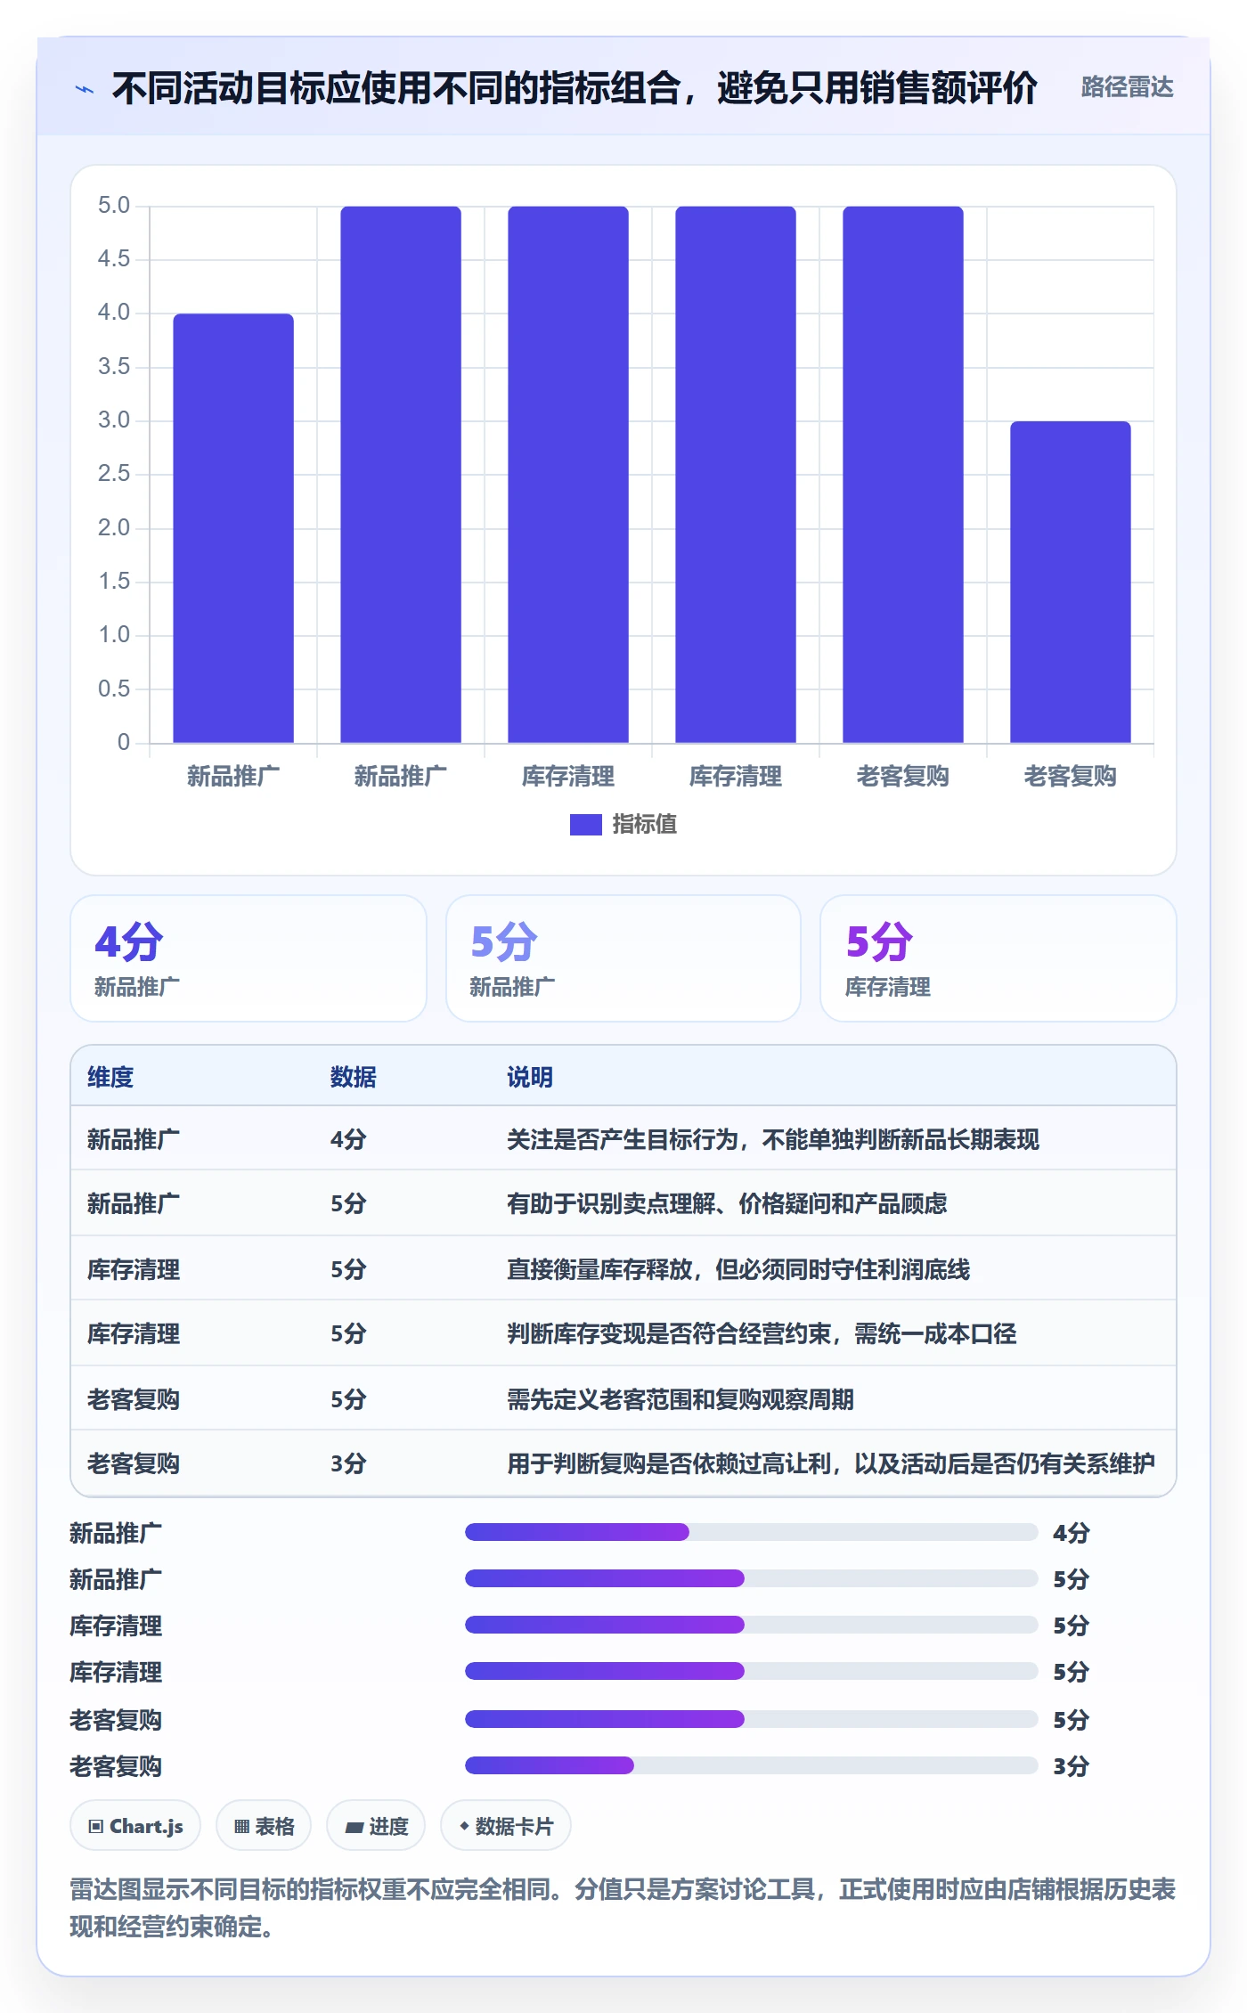The width and height of the screenshot is (1247, 2013).
Task: Select the 数据卡片 tag chip
Action: [506, 1826]
